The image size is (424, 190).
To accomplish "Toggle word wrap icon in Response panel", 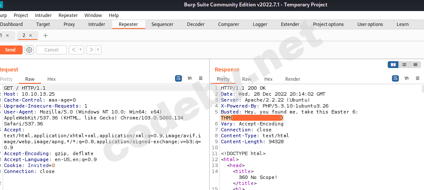I will [395, 79].
